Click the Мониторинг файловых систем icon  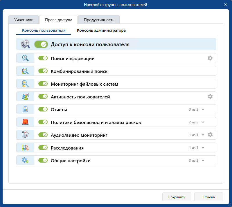tap(25, 84)
